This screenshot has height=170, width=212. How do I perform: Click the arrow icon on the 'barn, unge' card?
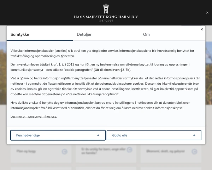[x=130, y=150]
